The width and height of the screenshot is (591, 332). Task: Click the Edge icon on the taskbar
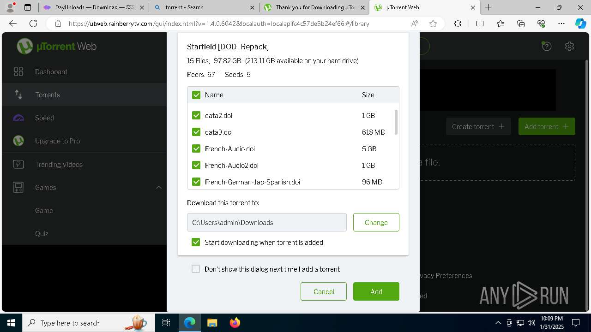click(x=190, y=323)
